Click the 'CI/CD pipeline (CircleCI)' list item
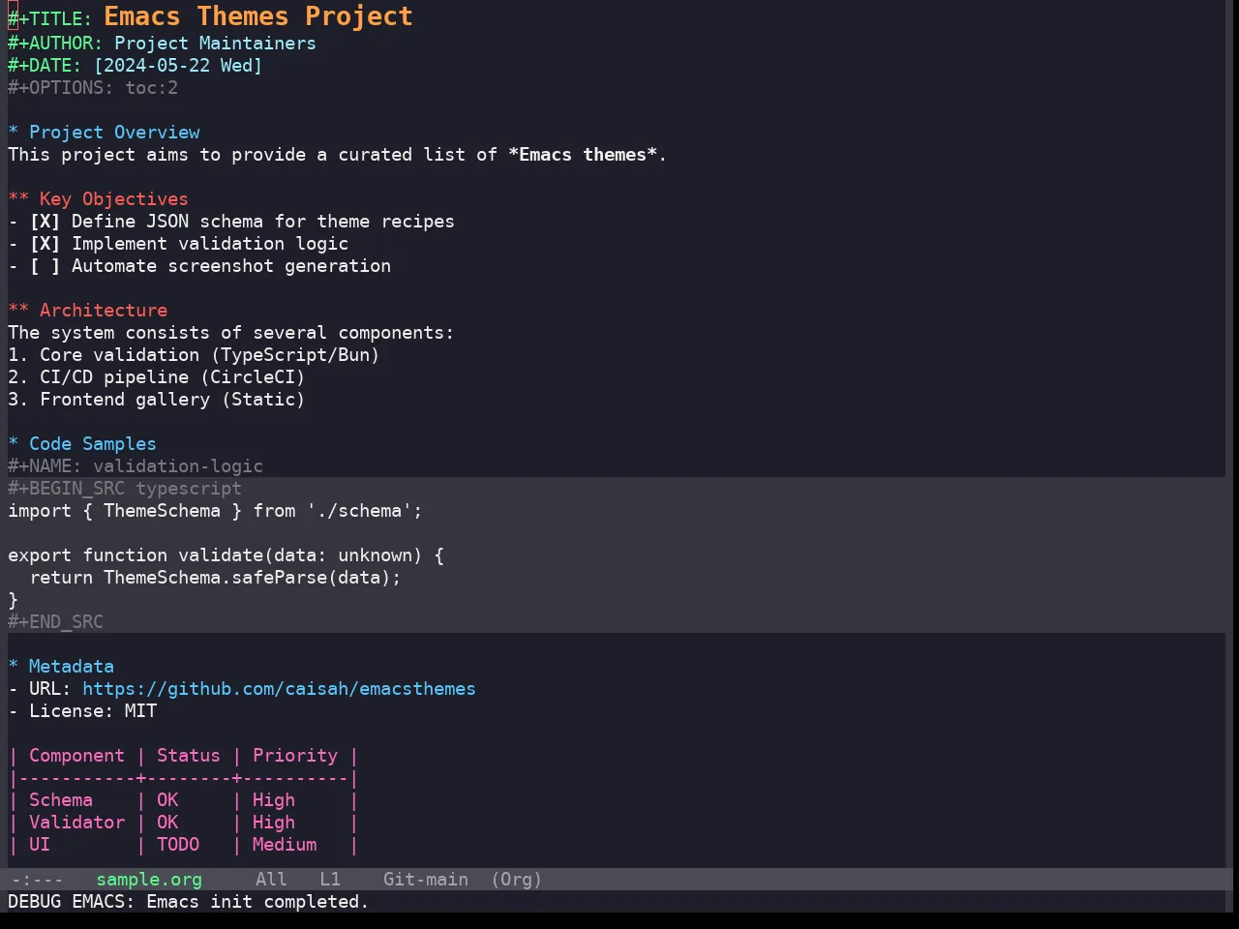Screen dimensions: 1239x929 click(x=157, y=377)
